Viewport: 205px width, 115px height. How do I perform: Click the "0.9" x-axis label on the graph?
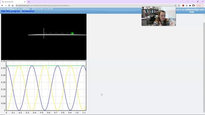70,113
